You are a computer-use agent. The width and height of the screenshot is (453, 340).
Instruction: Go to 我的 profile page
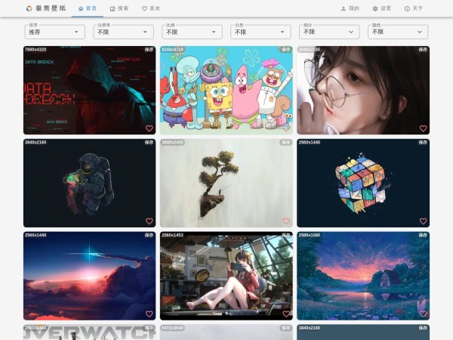coord(350,8)
